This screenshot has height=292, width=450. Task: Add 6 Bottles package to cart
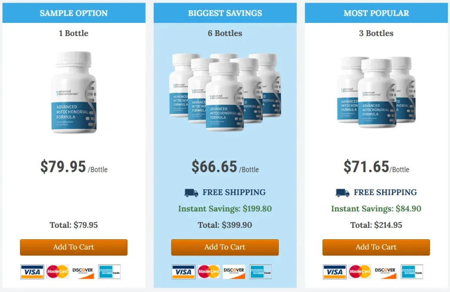coord(225,247)
